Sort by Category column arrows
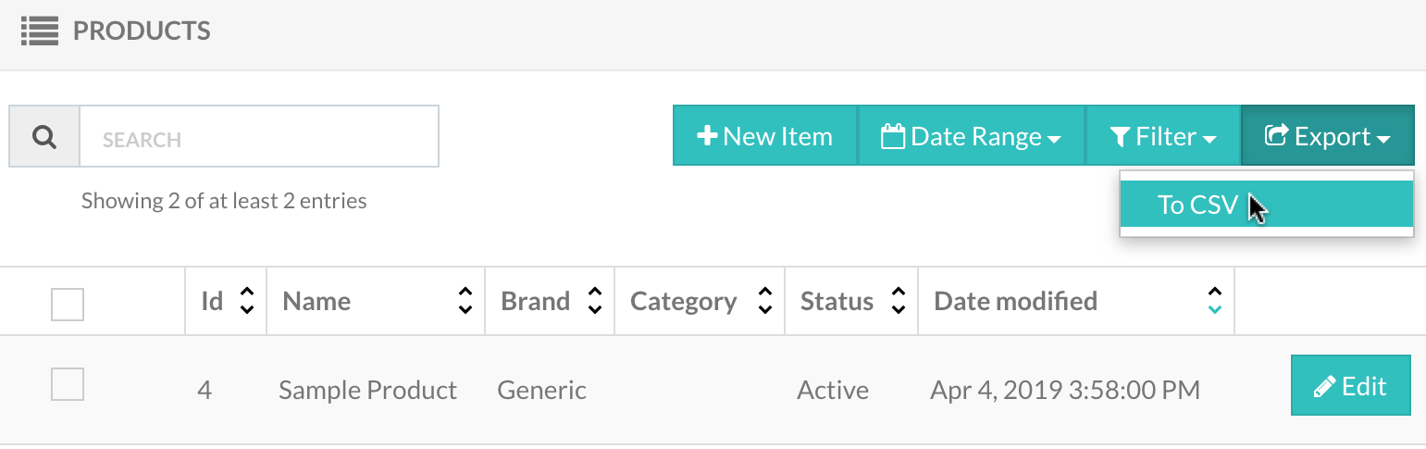Viewport: 1426px width, 449px height. coord(765,301)
